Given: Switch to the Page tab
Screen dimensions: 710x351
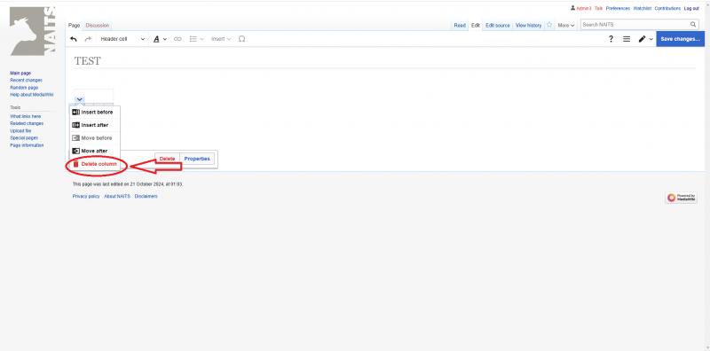Looking at the screenshot, I should tap(74, 26).
